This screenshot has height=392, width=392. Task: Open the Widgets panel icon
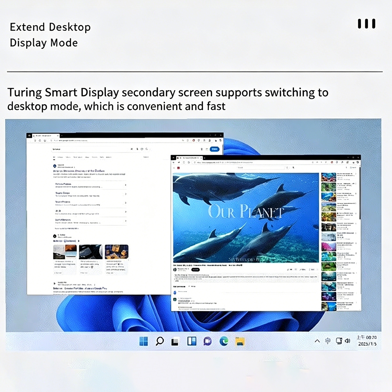click(x=192, y=341)
